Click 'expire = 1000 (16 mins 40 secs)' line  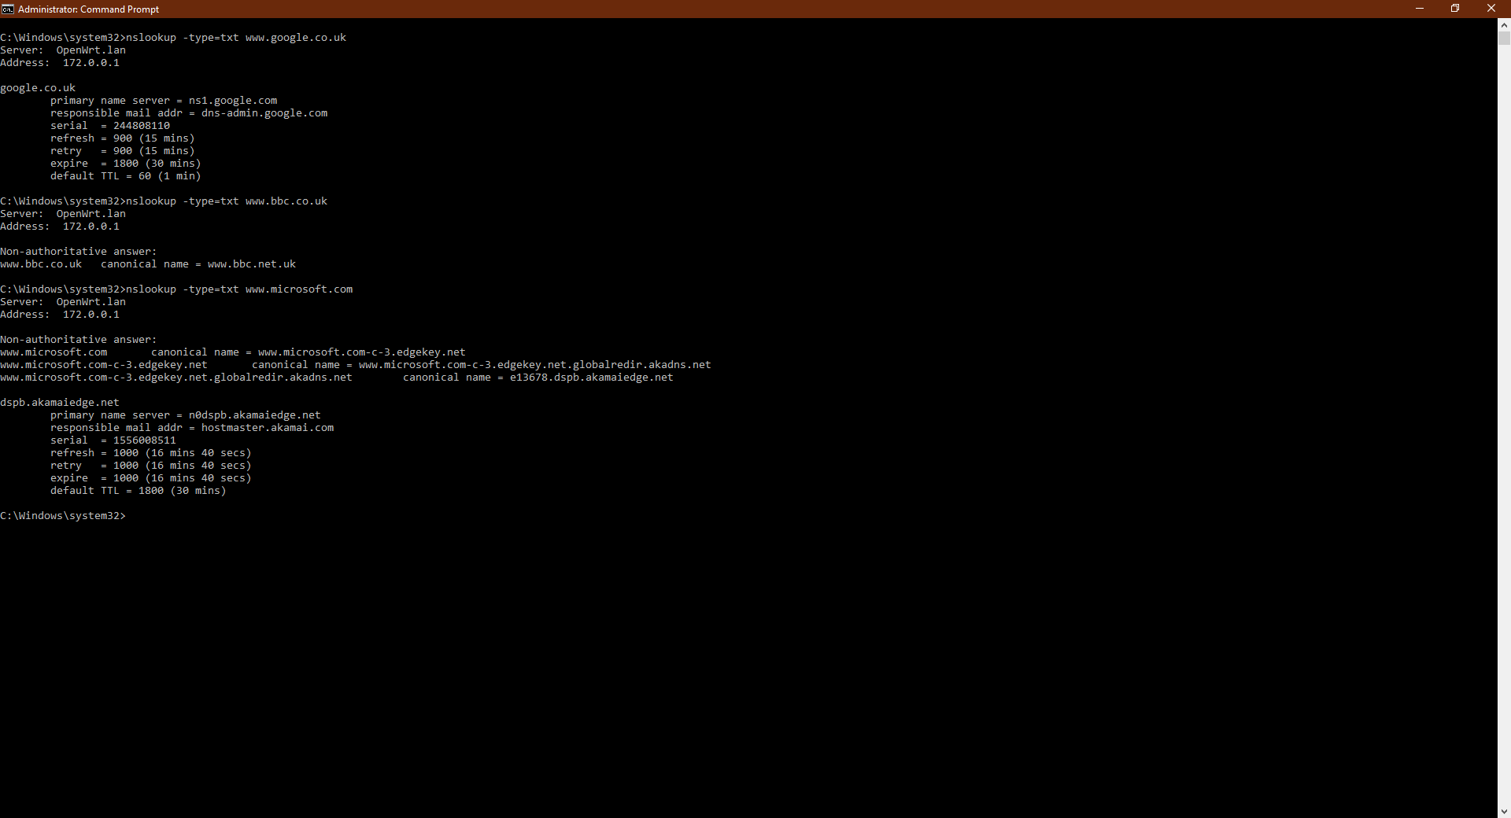tap(151, 478)
